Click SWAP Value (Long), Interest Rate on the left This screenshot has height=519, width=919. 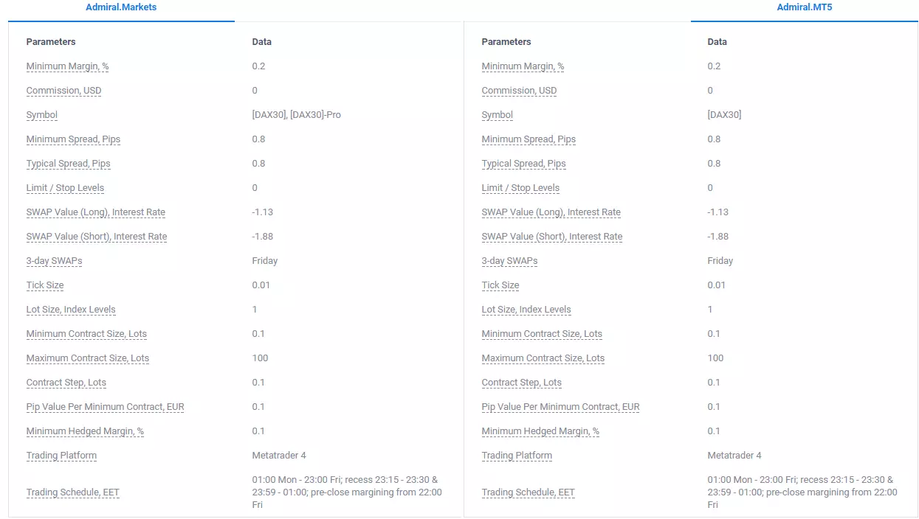click(x=95, y=212)
